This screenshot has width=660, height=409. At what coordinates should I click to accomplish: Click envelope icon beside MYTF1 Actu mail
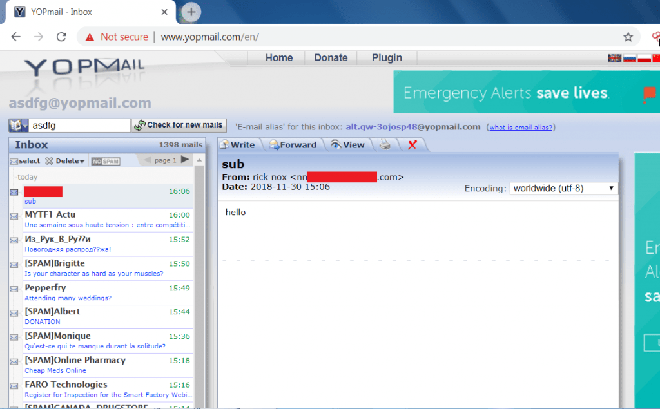click(14, 216)
